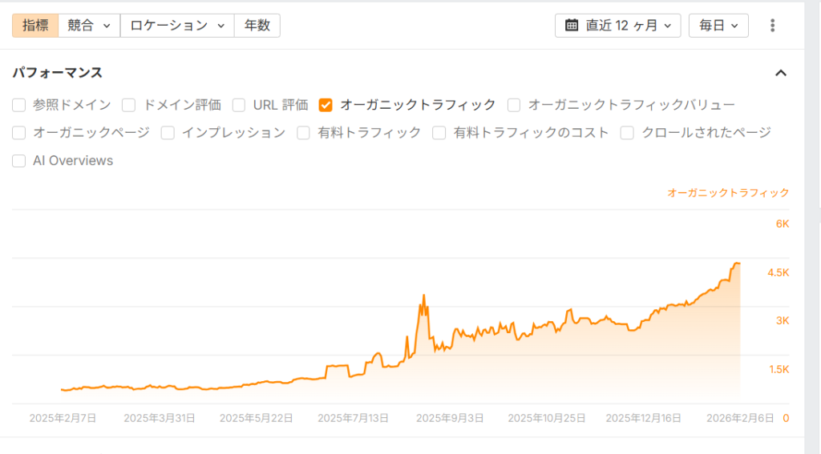Open the 毎日 interval dropdown
Image resolution: width=821 pixels, height=454 pixels.
click(x=718, y=26)
